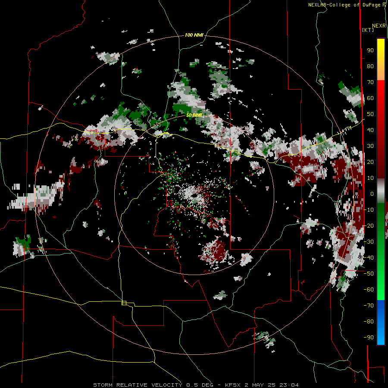Select the positive 10 value on velocity scale

(370, 178)
